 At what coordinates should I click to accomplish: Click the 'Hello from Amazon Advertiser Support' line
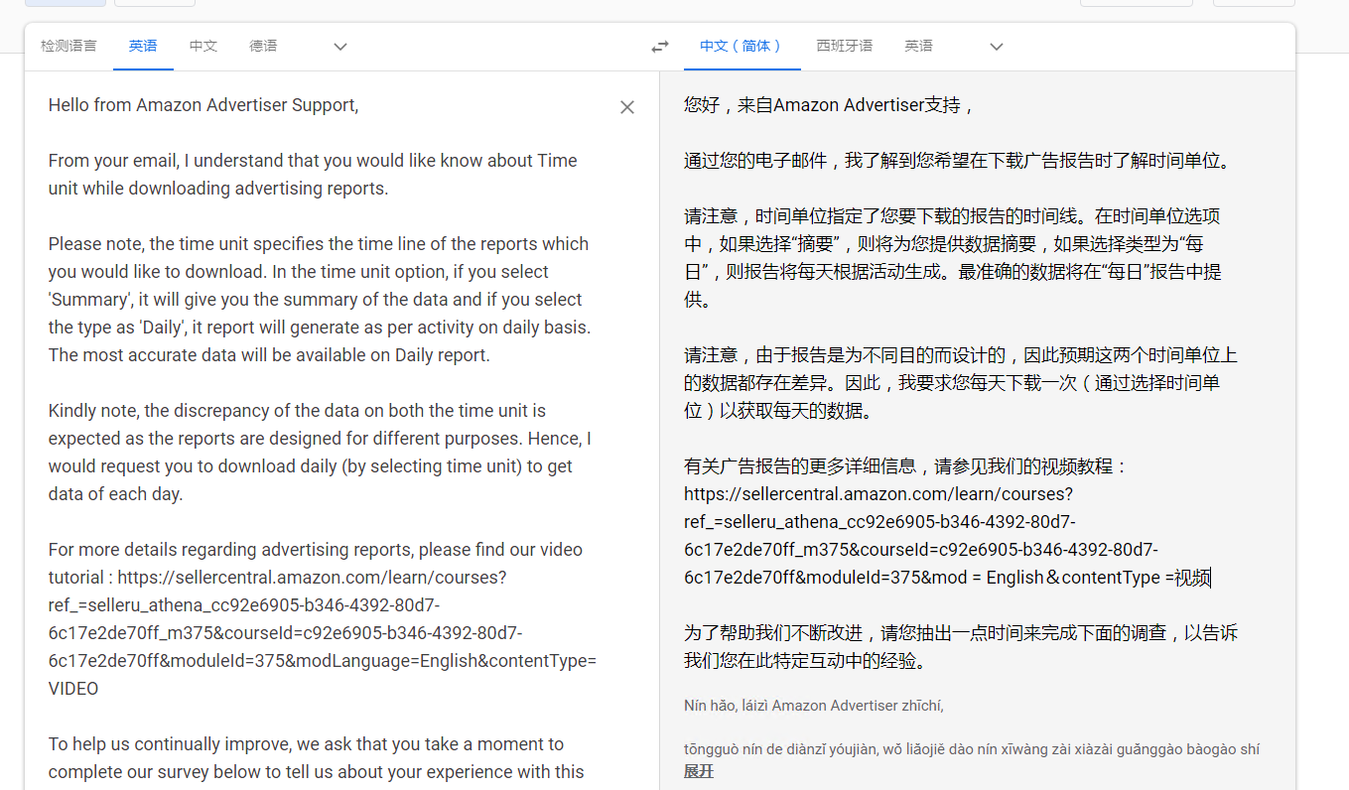click(202, 105)
